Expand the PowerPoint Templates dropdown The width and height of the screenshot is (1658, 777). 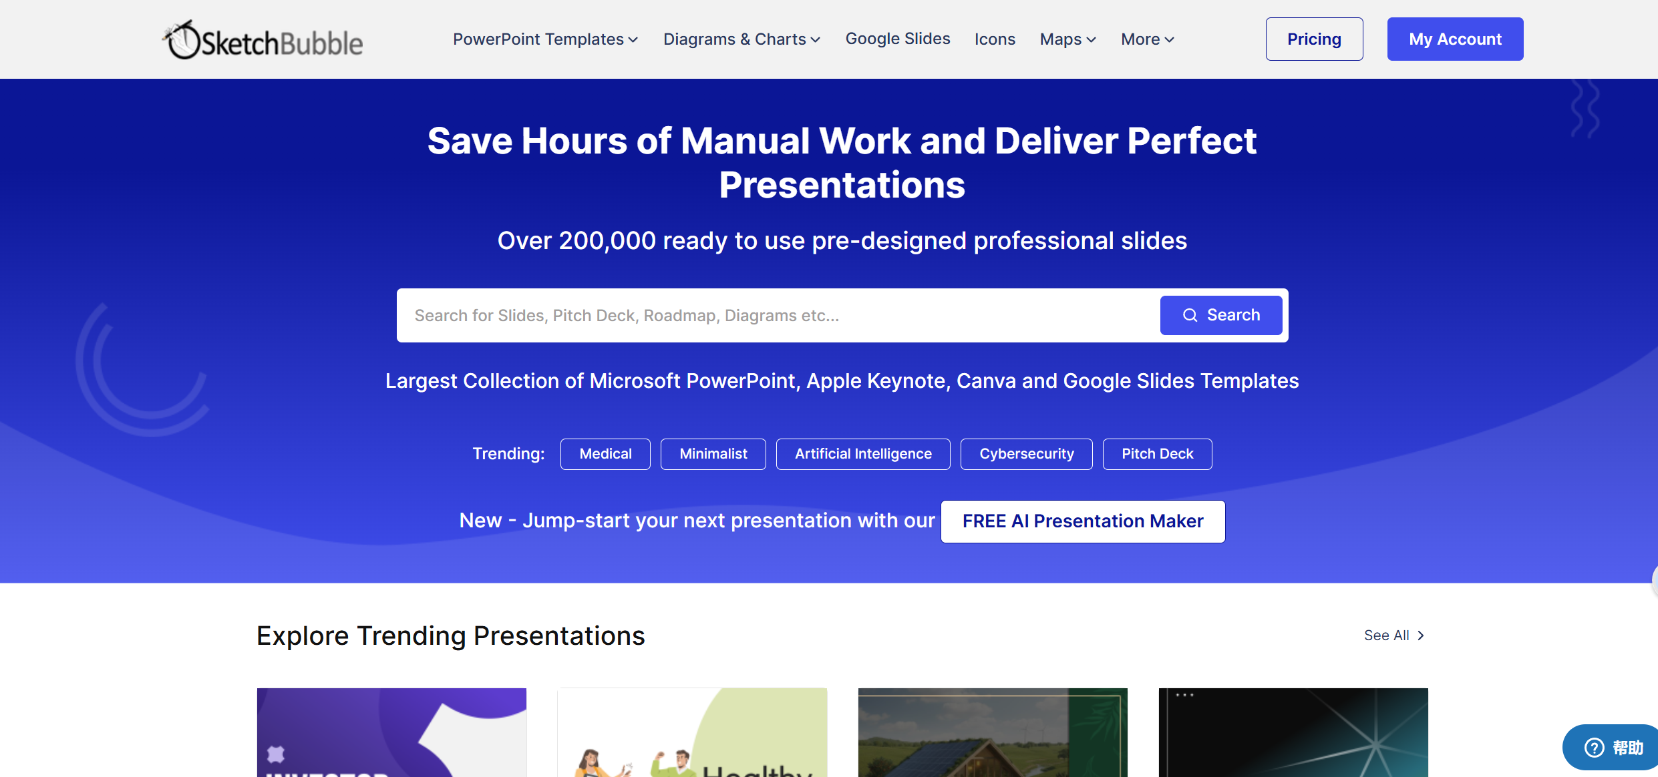pyautogui.click(x=545, y=39)
